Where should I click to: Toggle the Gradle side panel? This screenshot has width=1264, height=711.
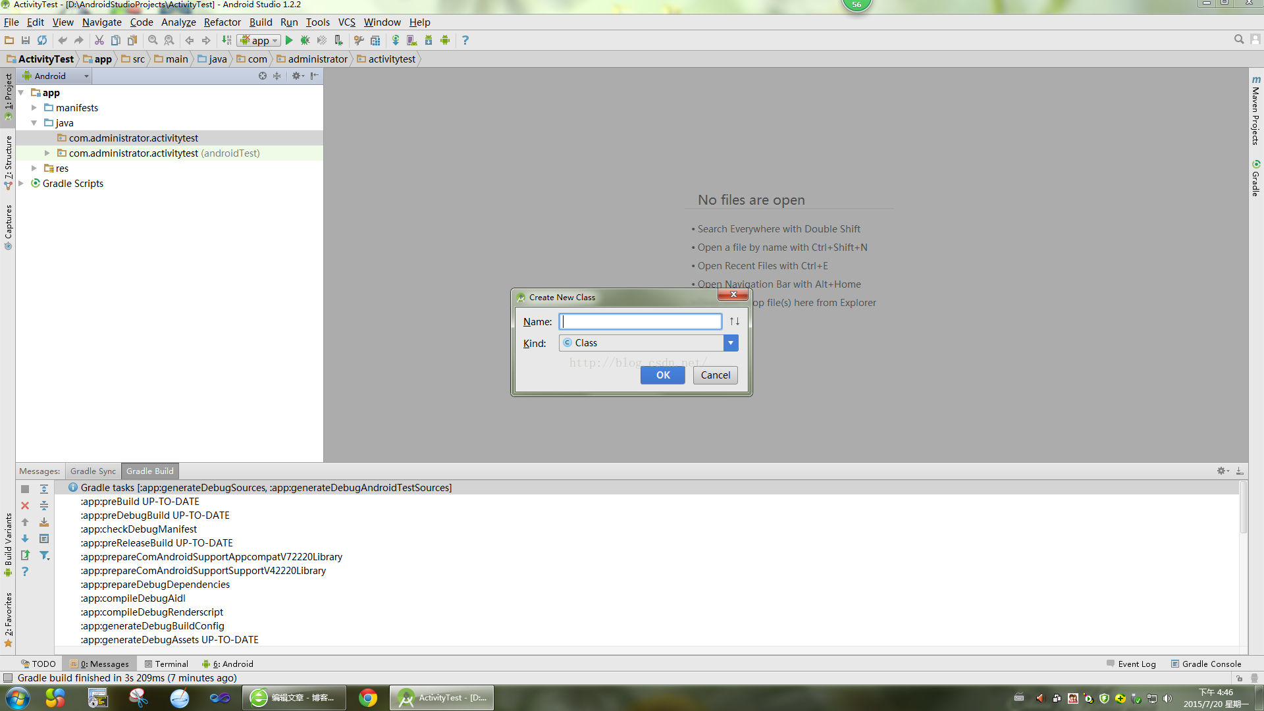click(x=1256, y=178)
